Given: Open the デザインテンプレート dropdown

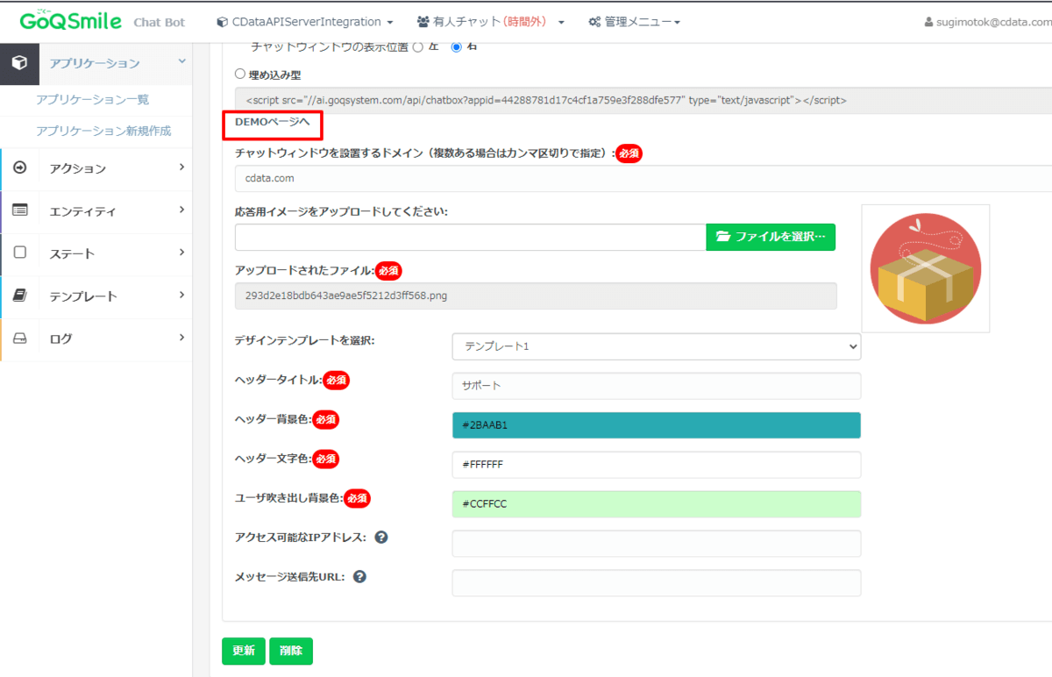Looking at the screenshot, I should click(657, 346).
